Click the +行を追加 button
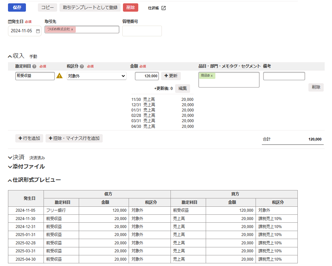The height and width of the screenshot is (266, 332). [29, 138]
